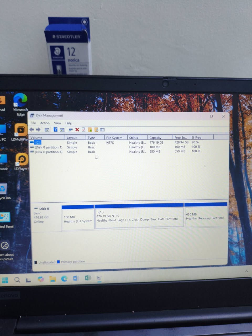Sort by the File System column header

click(x=116, y=138)
